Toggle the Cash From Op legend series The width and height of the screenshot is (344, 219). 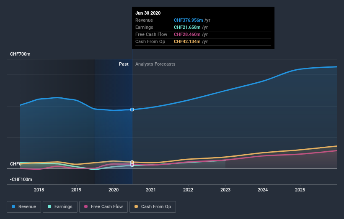(x=153, y=207)
